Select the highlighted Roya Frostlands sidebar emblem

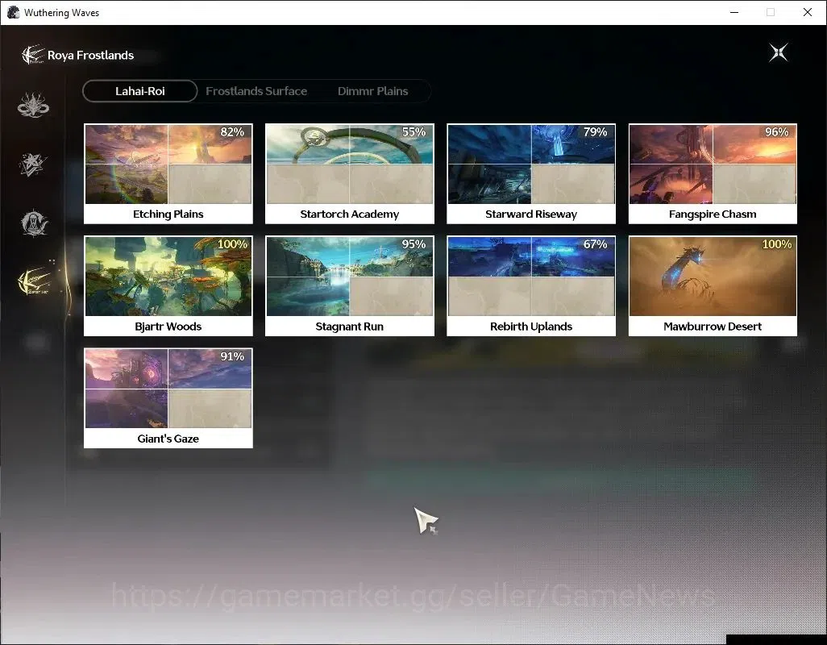(35, 281)
